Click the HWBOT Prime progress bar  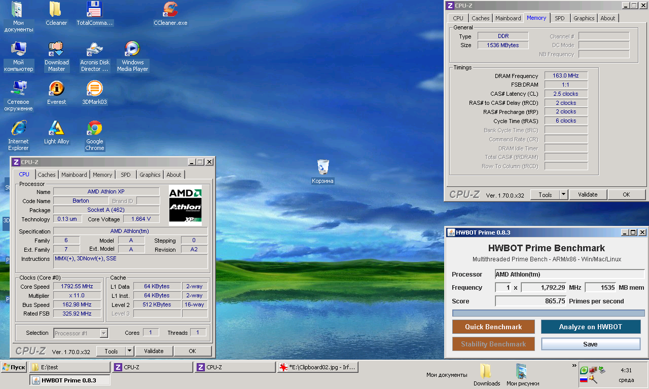coord(548,313)
